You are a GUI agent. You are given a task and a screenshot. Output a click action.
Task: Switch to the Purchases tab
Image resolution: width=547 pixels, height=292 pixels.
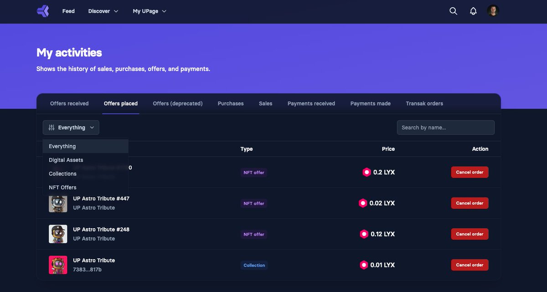point(231,103)
